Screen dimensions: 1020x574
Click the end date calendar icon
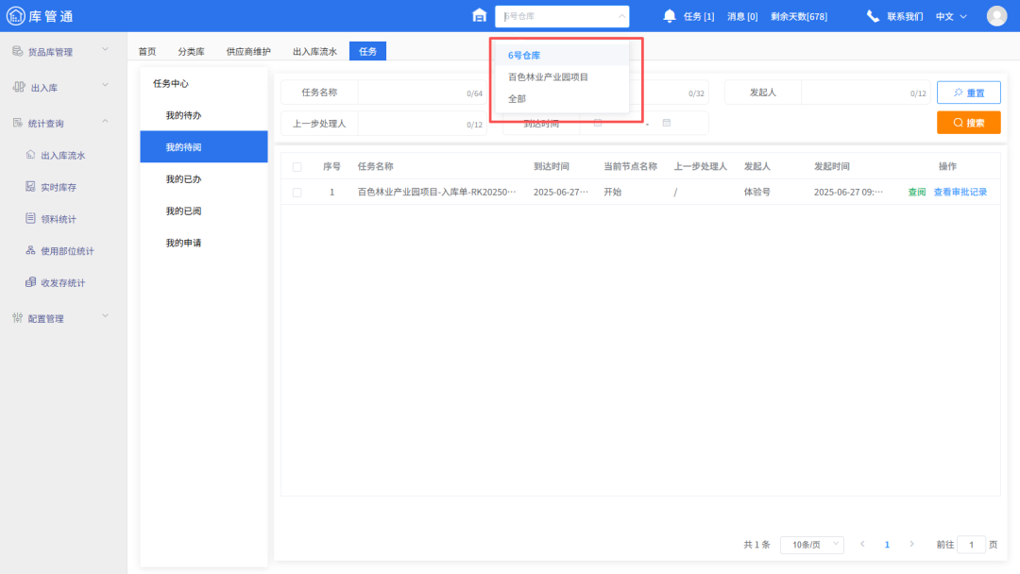click(x=667, y=123)
